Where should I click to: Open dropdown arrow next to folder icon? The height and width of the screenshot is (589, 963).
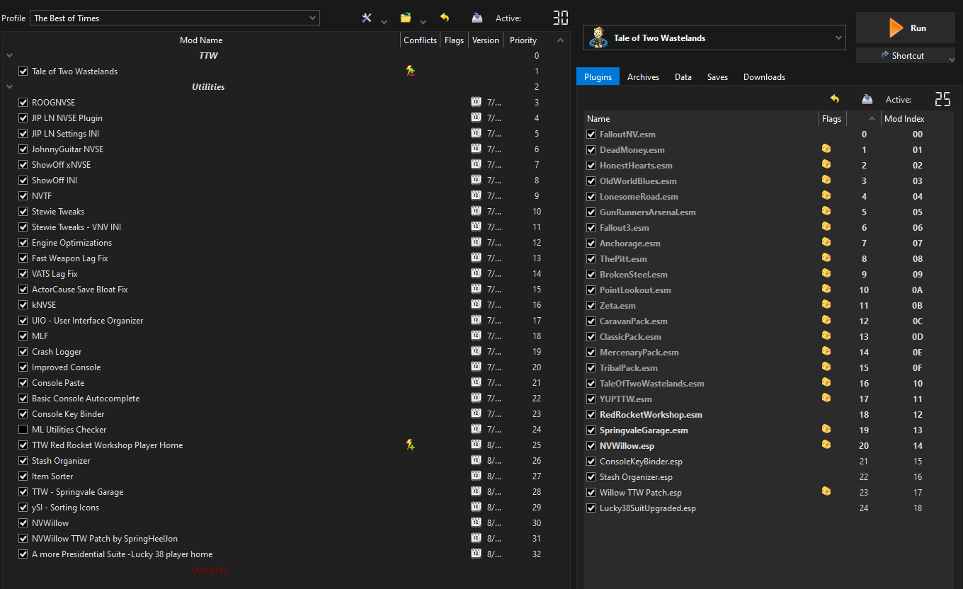coord(423,22)
